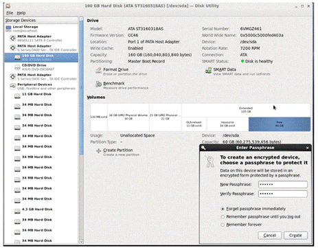Click the Create button in the dialog
This screenshot has height=250, width=318.
295,236
